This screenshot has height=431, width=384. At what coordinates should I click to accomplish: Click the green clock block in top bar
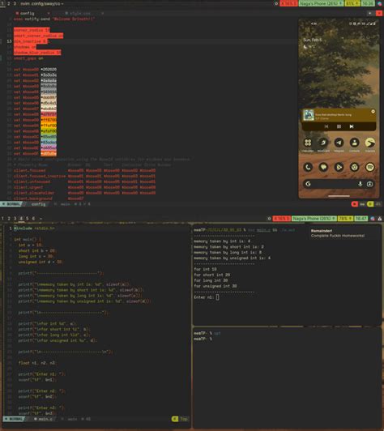368,3
